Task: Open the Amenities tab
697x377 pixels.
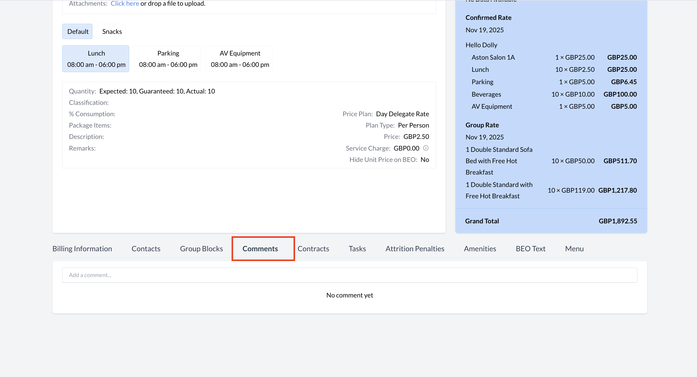Action: (480, 248)
